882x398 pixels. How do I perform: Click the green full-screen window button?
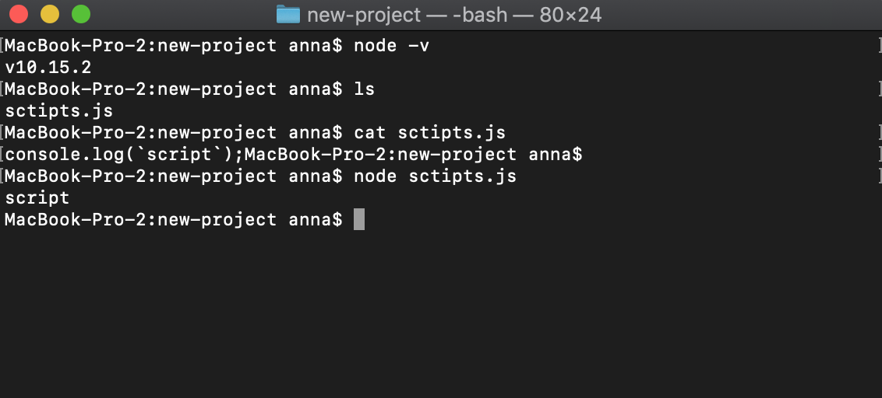pyautogui.click(x=81, y=14)
